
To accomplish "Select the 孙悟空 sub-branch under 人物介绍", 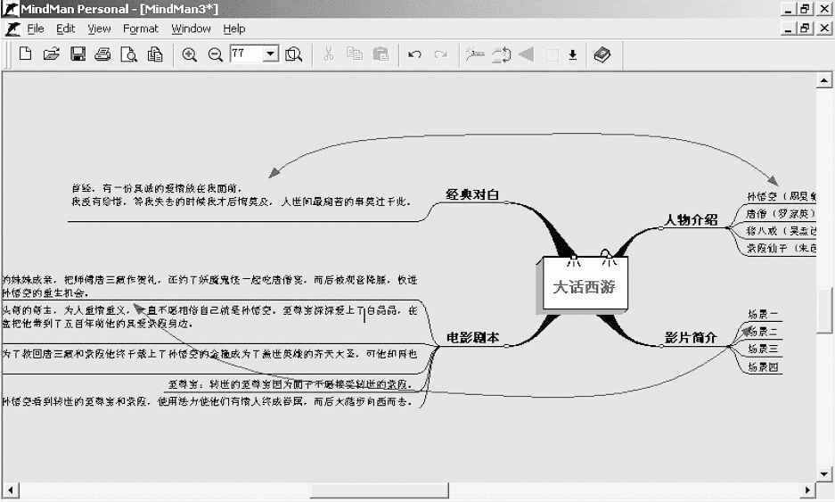I will pyautogui.click(x=781, y=196).
